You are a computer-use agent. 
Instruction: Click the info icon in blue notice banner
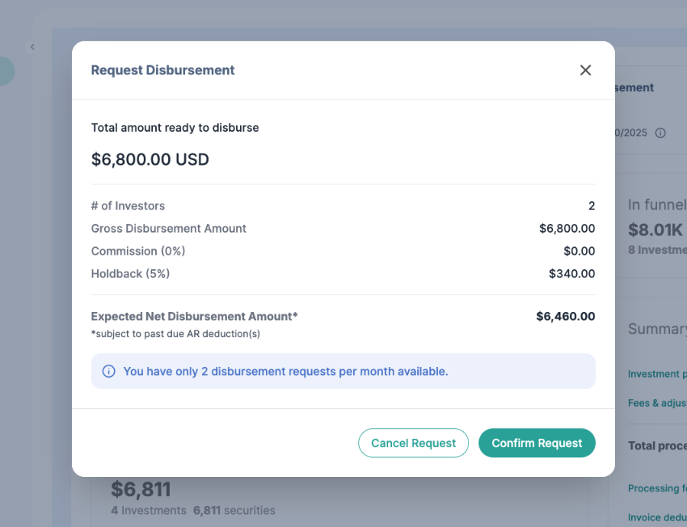coord(108,372)
